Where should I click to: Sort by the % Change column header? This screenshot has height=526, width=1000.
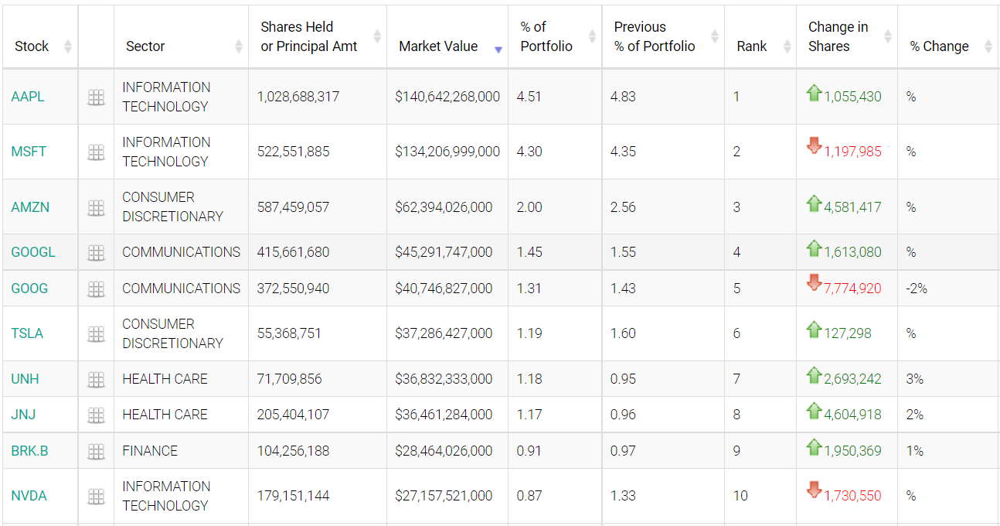coord(988,46)
